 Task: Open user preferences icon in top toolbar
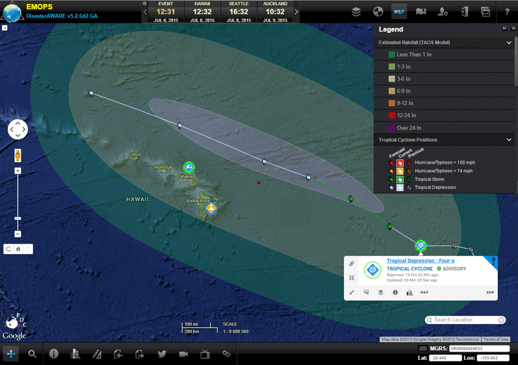(x=442, y=12)
